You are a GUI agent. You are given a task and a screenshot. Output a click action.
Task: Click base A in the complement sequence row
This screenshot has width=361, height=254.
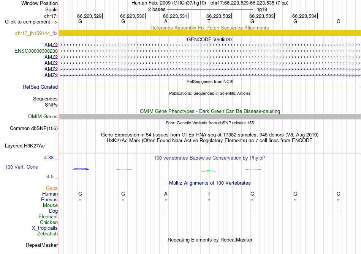pos(166,21)
